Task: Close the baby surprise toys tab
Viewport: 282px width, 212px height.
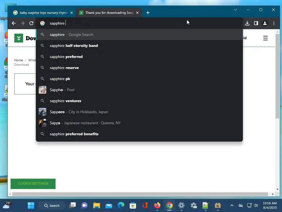Action: [x=72, y=13]
